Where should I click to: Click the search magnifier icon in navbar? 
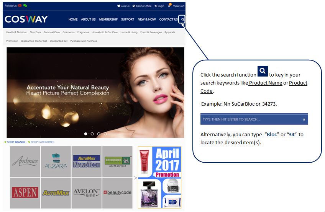183,19
